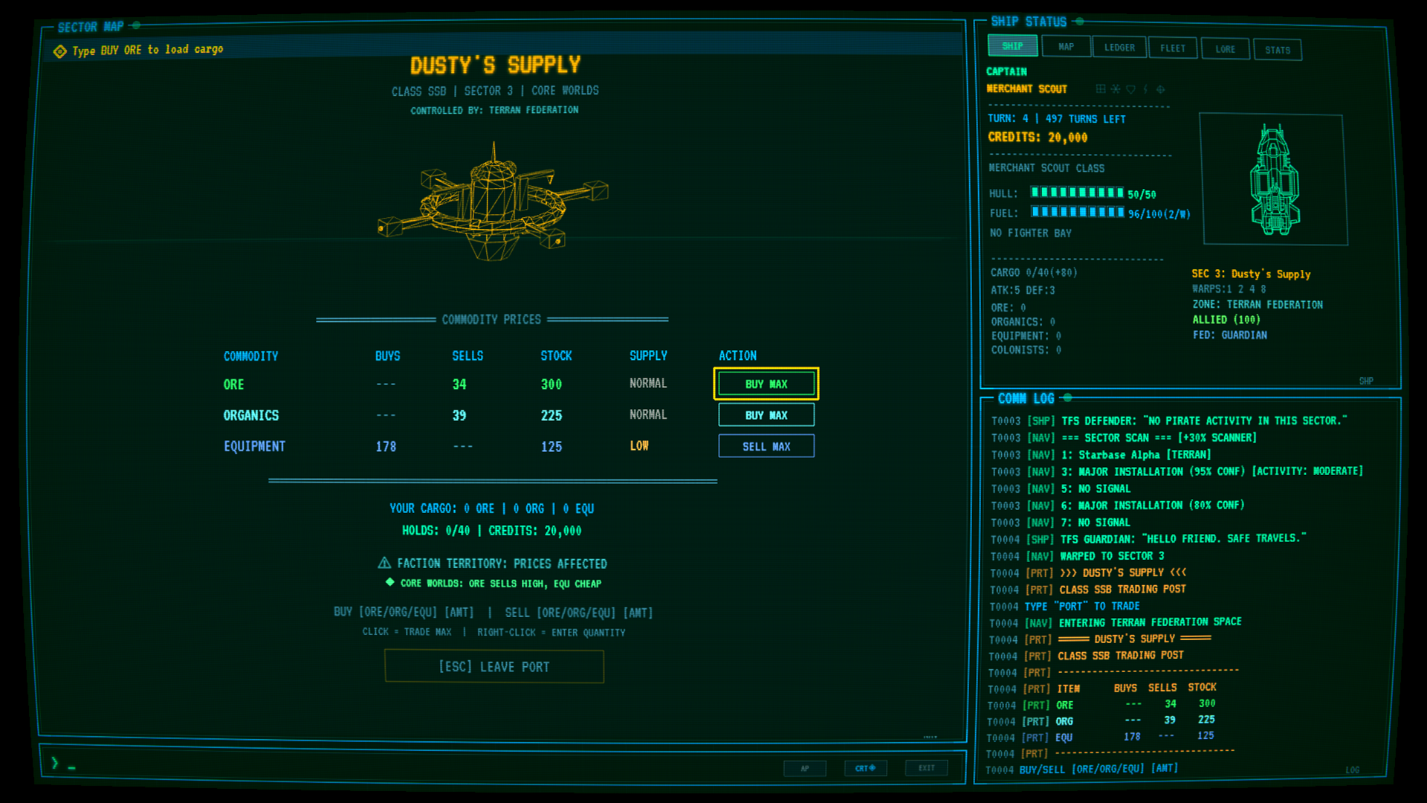Click the log line 'TYPE "PORT" TO TRADE'
The width and height of the screenshot is (1427, 803).
1081,607
